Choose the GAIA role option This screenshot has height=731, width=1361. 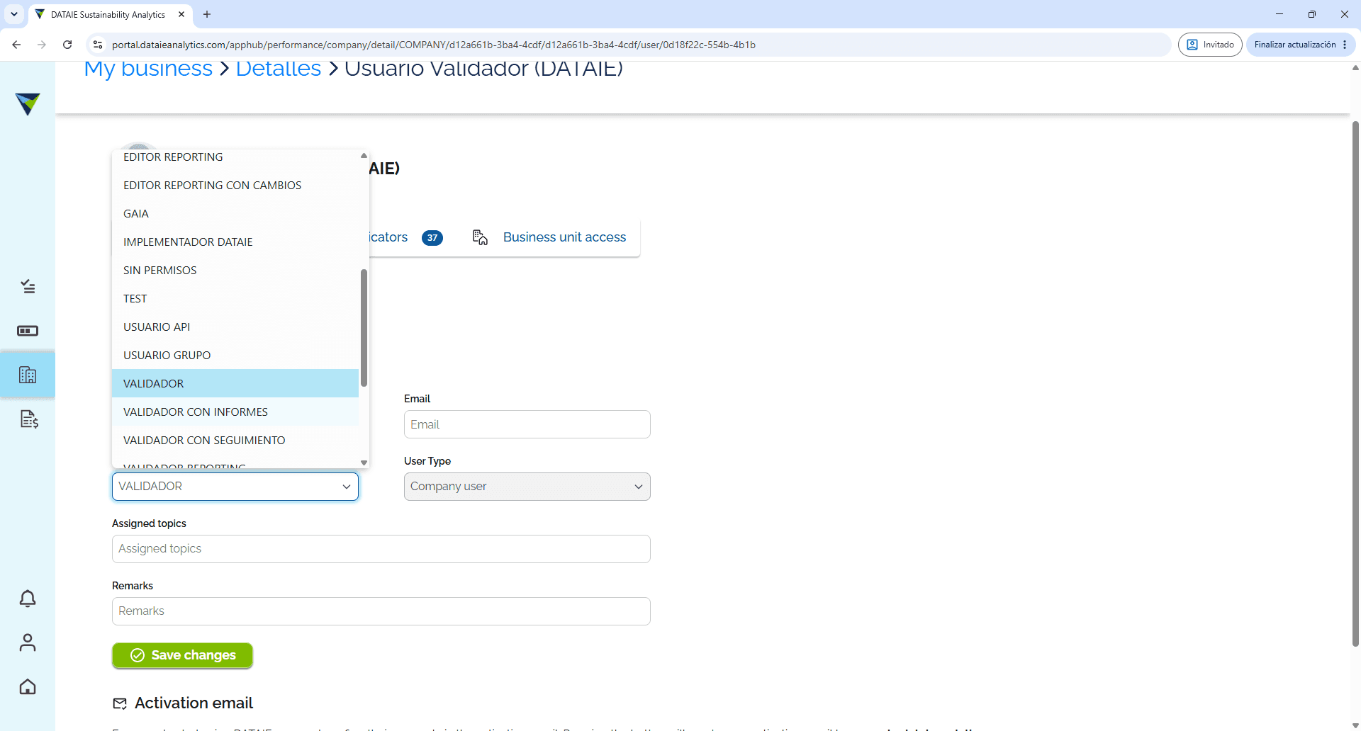click(x=235, y=213)
